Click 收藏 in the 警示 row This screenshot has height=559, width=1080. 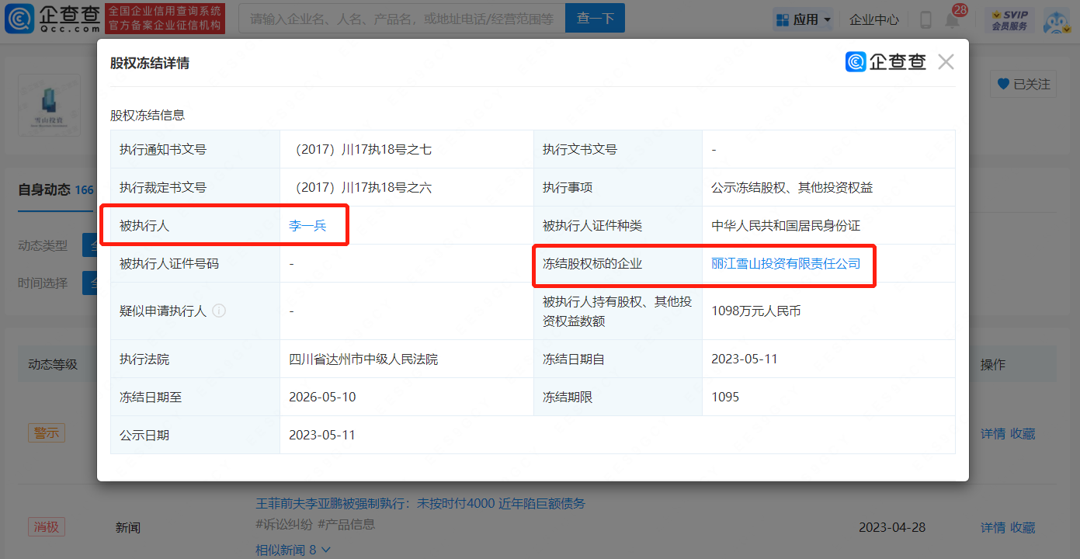(x=1023, y=434)
